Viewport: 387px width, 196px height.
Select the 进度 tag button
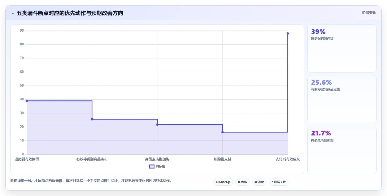coord(259,182)
